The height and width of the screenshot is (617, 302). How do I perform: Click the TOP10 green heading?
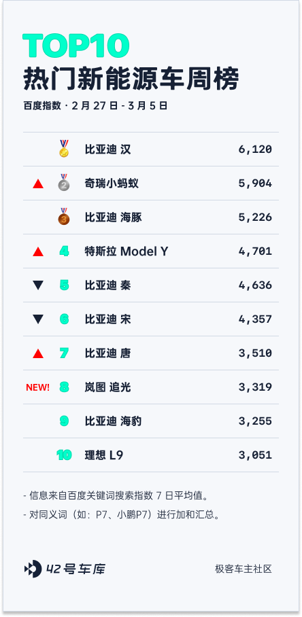click(76, 46)
